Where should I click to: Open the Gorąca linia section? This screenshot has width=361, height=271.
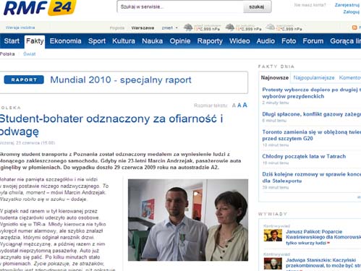[345, 41]
